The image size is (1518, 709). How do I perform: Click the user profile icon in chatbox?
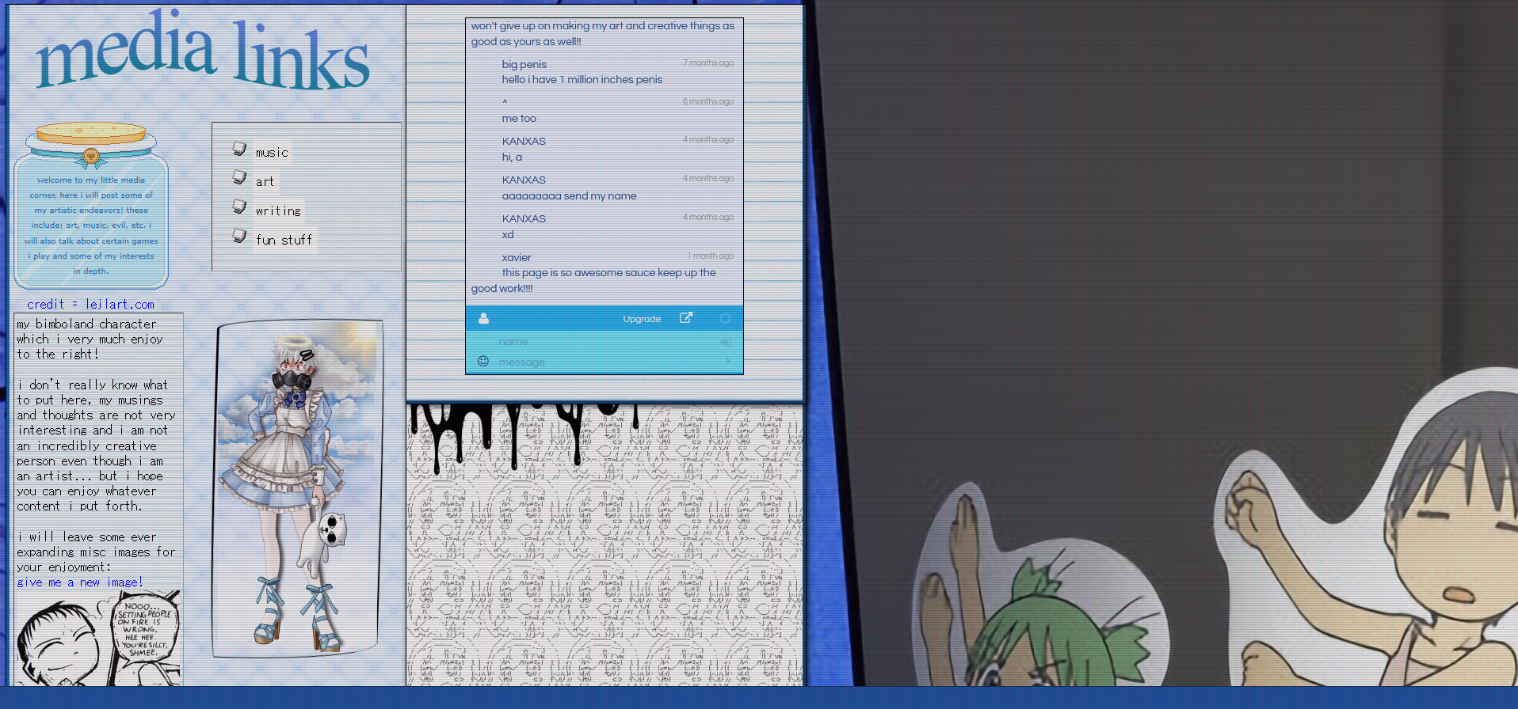(x=483, y=318)
